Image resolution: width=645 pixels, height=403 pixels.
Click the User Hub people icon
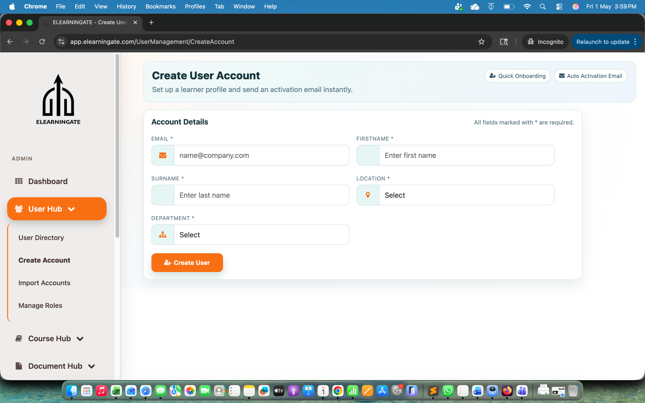[x=19, y=209]
